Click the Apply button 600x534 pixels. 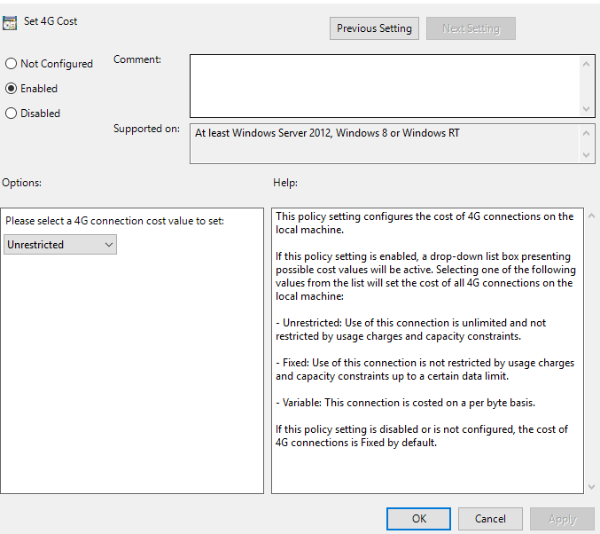pyautogui.click(x=562, y=519)
